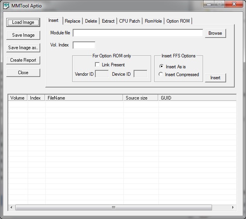Sort by the Volume column header
Viewport: 246px width, 219px height.
tap(18, 98)
